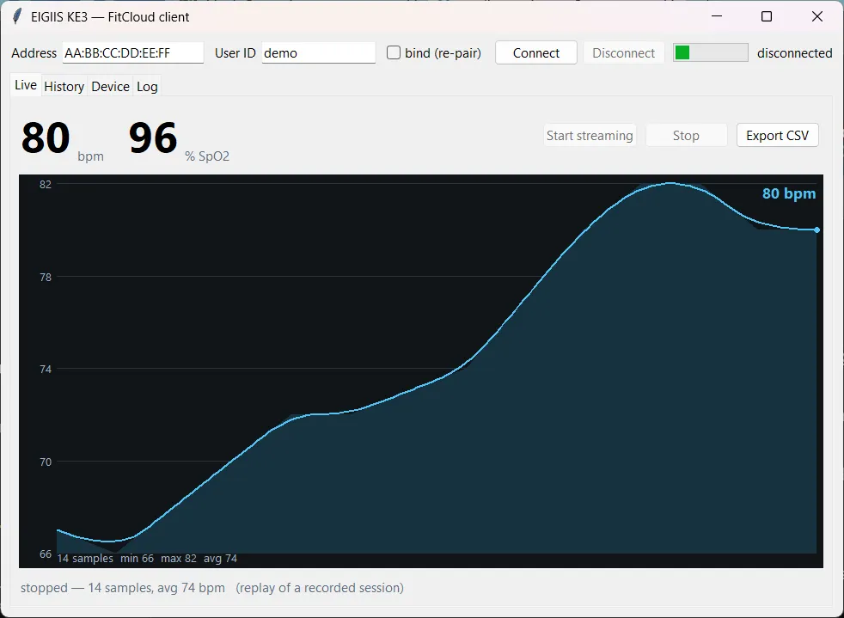
Task: Click the large 96 SpO2 reading
Action: click(x=153, y=138)
